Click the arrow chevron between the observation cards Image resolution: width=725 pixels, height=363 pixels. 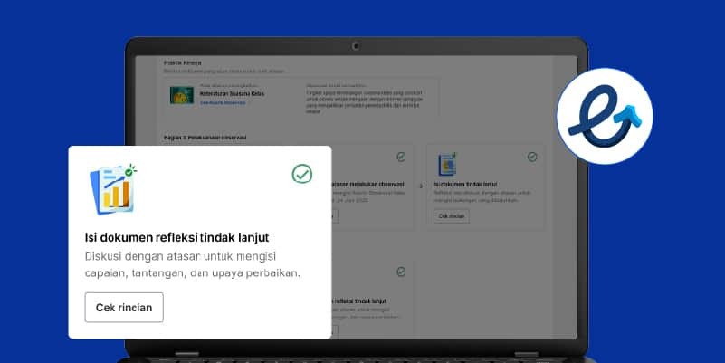point(421,186)
